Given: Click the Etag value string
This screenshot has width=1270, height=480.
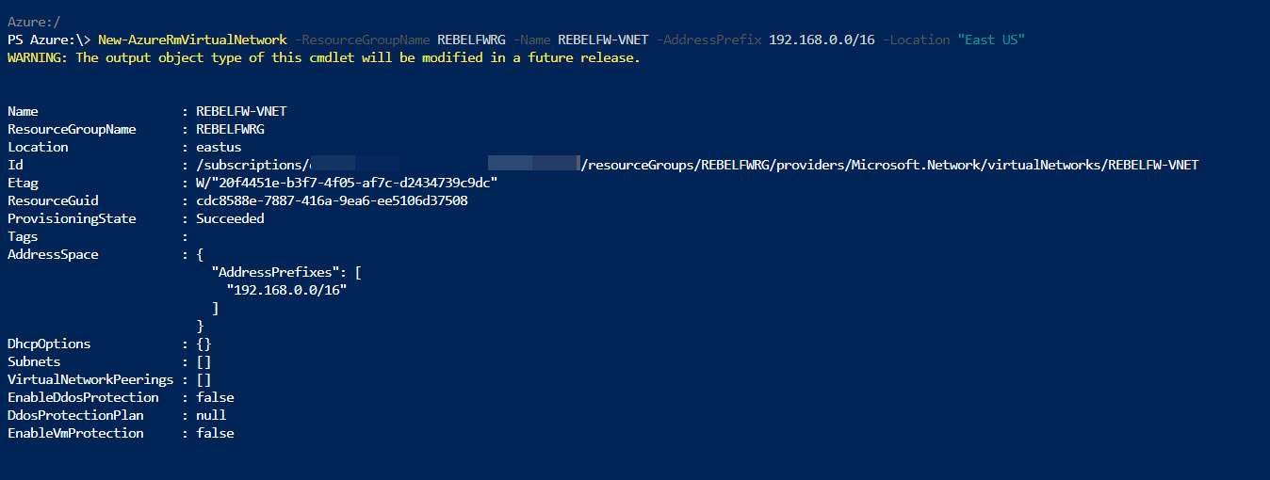Looking at the screenshot, I should (347, 183).
